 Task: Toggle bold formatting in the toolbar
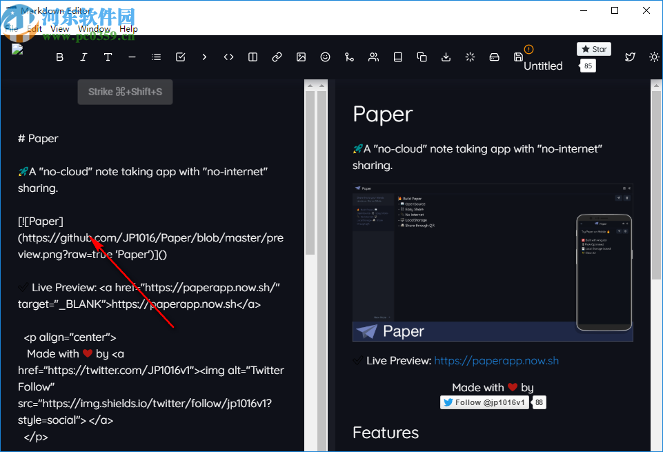(59, 57)
